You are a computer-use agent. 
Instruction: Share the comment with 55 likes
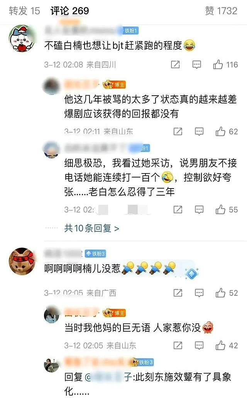pos(178,210)
